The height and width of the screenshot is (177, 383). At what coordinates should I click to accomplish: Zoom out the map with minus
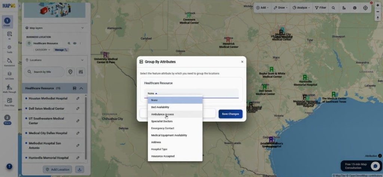pos(378,12)
